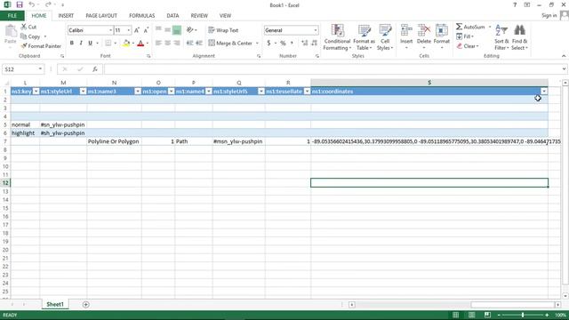Apply the Borders icon

pos(108,44)
